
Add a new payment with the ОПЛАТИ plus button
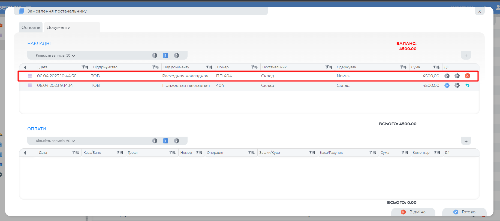pos(466,141)
